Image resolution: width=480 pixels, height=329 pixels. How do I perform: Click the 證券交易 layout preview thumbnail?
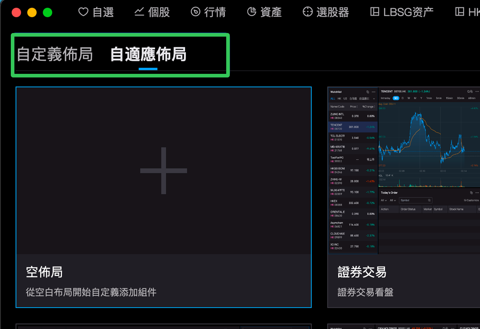pyautogui.click(x=403, y=171)
